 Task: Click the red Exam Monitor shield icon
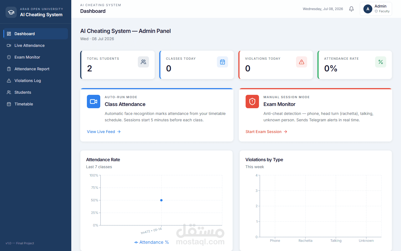(252, 102)
